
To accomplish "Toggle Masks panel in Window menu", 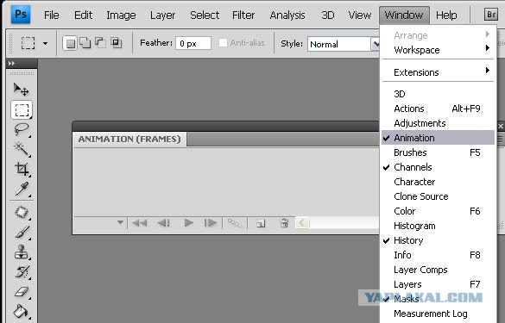I will pos(438,299).
